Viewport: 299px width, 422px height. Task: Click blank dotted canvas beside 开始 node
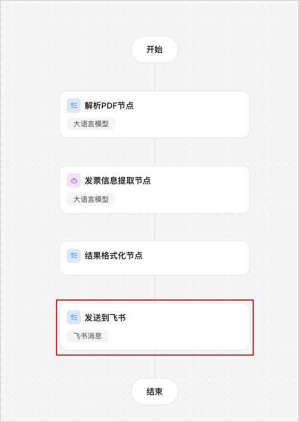tap(228, 50)
